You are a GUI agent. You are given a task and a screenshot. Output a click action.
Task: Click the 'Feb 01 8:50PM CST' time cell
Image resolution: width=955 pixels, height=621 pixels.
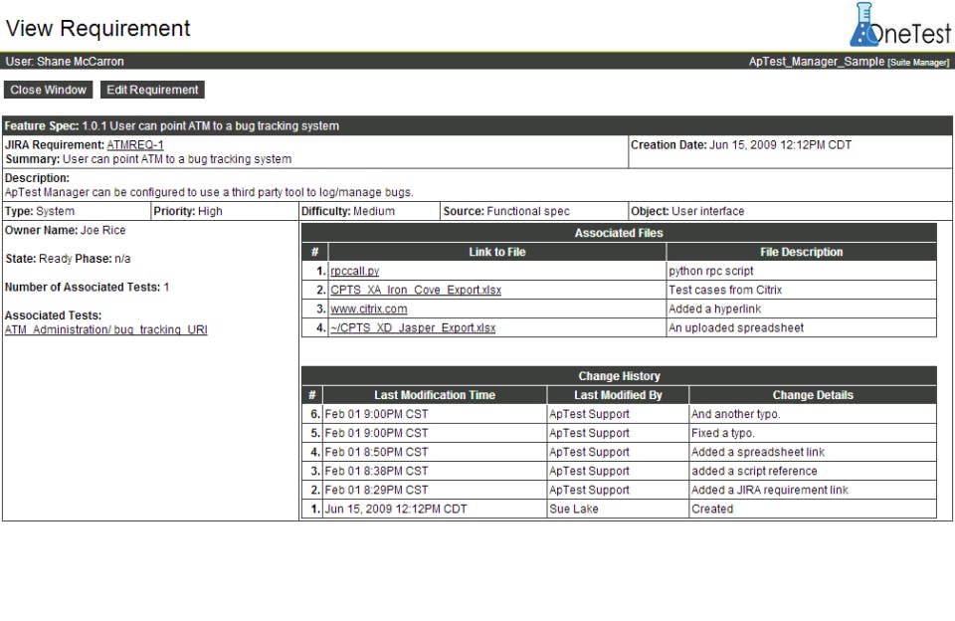tap(435, 452)
